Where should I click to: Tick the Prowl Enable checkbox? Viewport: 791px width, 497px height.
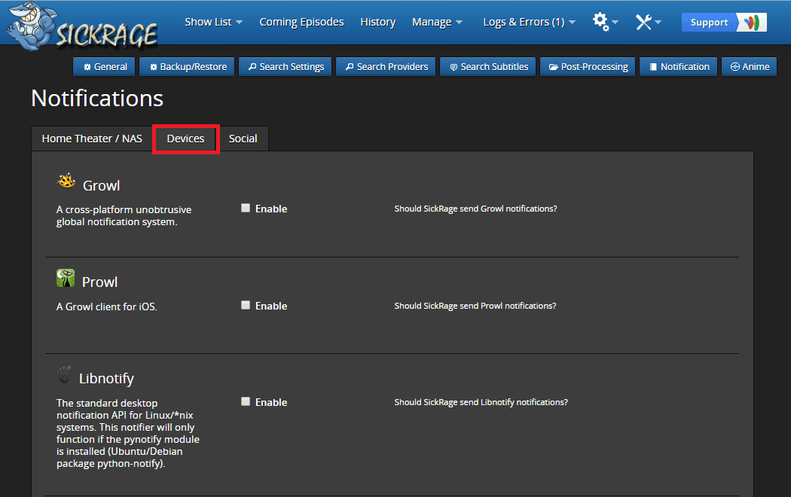(x=246, y=305)
